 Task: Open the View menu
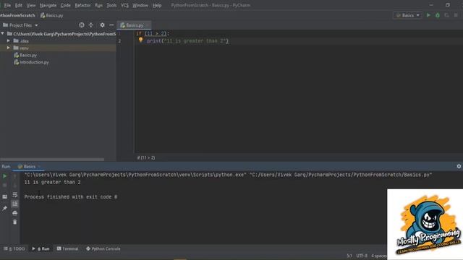(x=31, y=5)
